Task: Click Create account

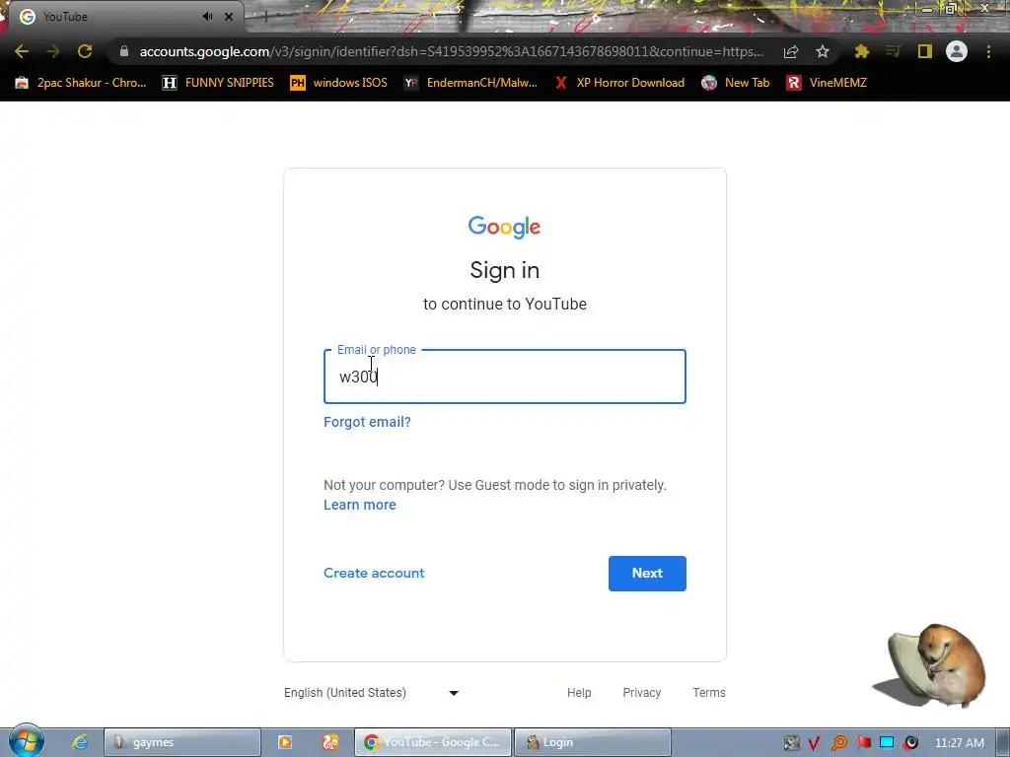Action: 374,573
